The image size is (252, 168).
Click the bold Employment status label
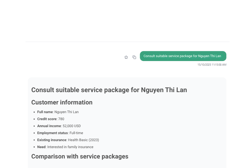click(53, 133)
